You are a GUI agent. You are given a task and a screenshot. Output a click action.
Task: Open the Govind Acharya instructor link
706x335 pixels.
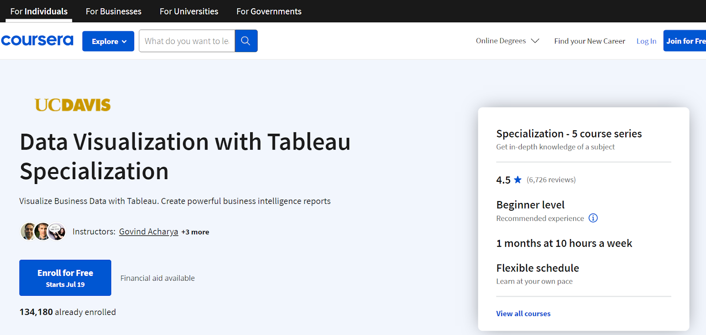click(149, 232)
